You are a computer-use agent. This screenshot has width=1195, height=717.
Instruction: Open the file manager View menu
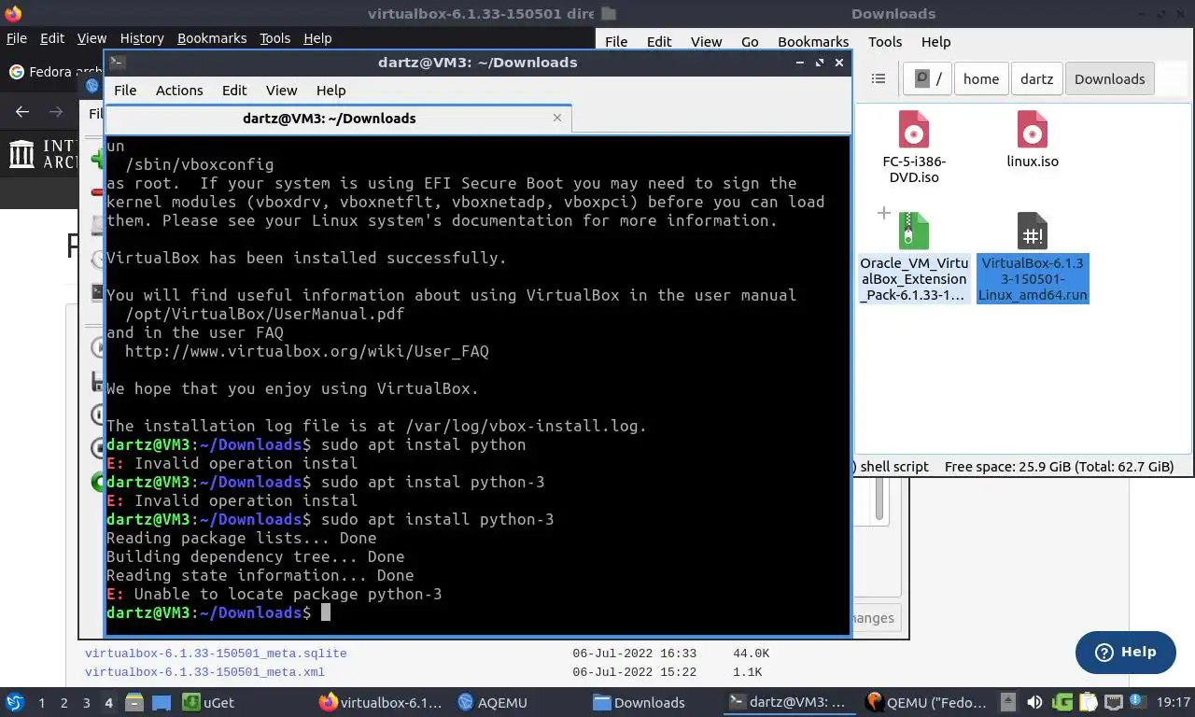coord(706,41)
